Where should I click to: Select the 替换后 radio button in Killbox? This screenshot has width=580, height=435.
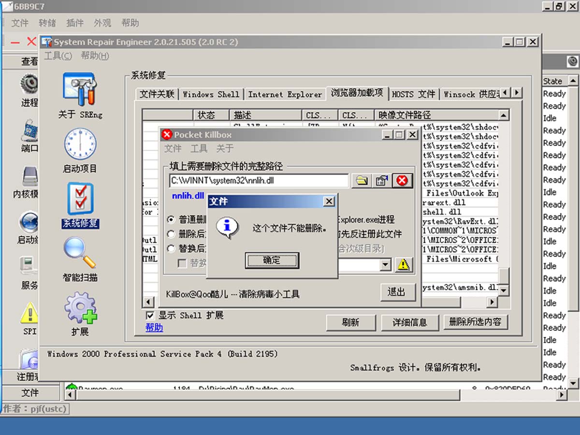(171, 248)
